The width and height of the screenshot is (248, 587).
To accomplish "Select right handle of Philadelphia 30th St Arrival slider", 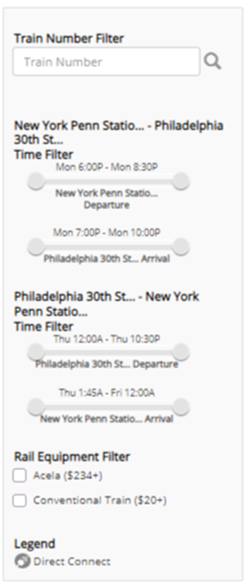I will pos(181,246).
